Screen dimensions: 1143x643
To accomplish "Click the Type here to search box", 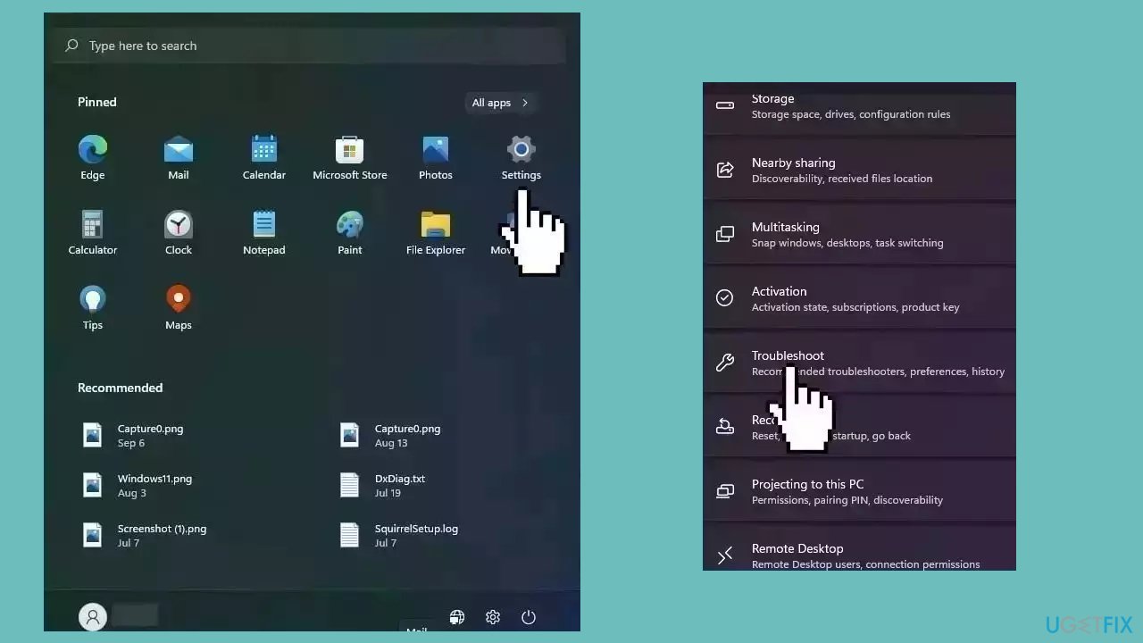I will tap(309, 46).
